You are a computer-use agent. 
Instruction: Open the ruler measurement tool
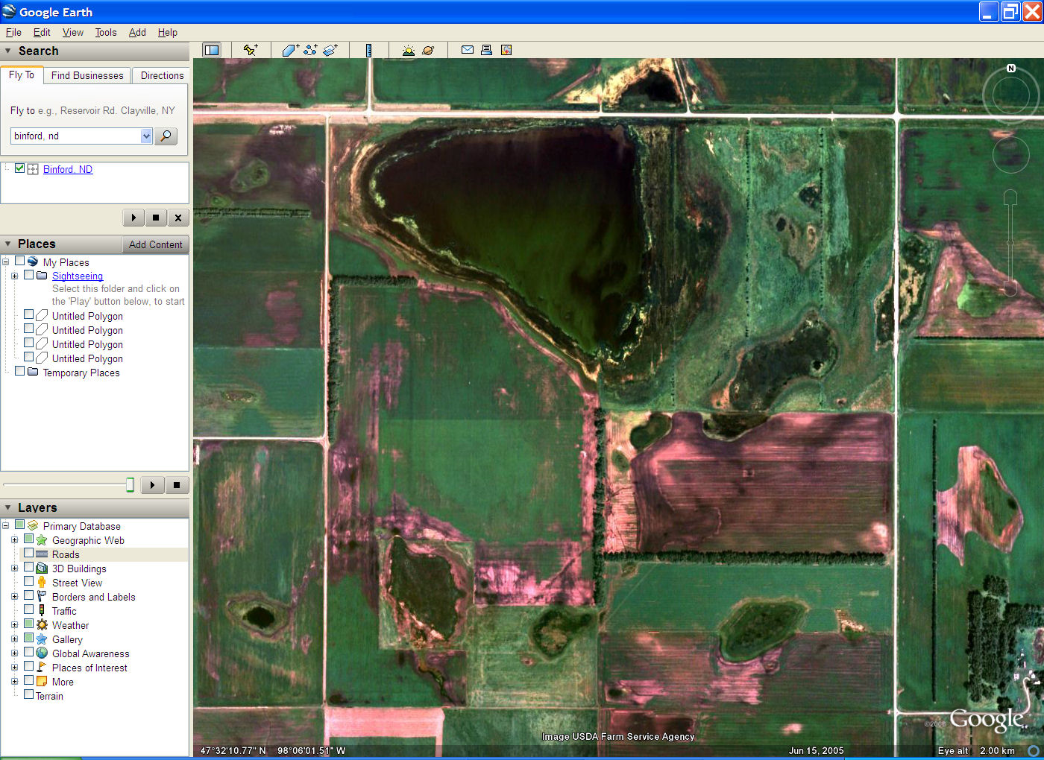tap(368, 50)
